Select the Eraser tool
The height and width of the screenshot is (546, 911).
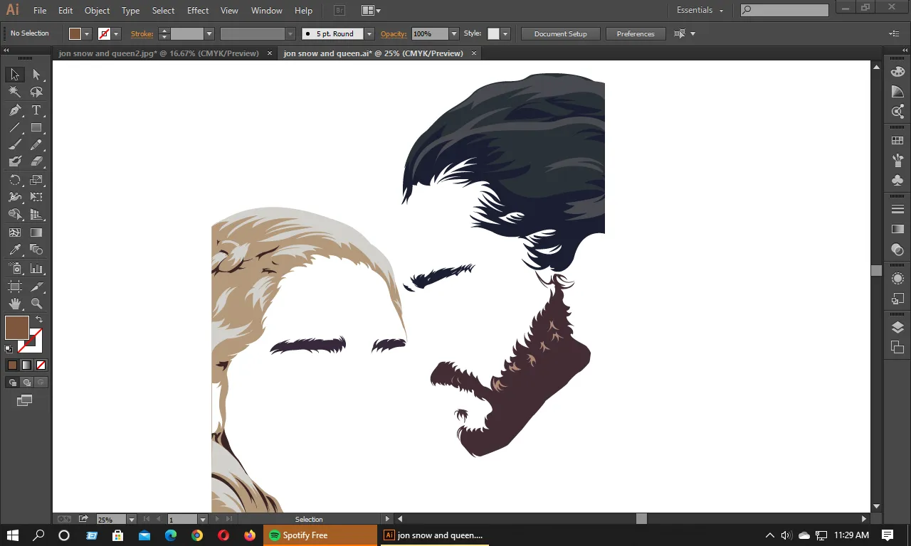36,162
